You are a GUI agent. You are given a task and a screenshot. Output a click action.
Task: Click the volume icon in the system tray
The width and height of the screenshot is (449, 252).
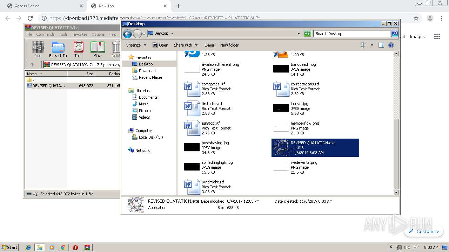click(407, 247)
